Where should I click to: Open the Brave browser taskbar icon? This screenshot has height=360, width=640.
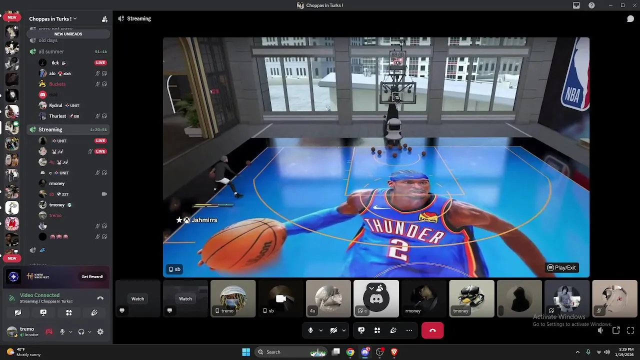(394, 352)
